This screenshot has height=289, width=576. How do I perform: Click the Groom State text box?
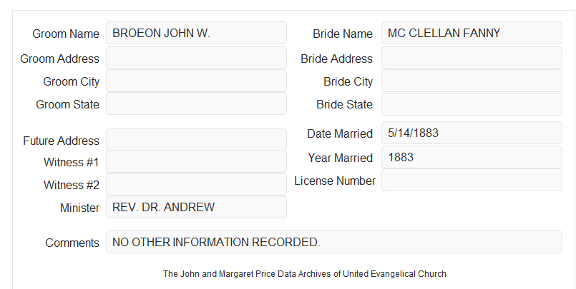(196, 103)
